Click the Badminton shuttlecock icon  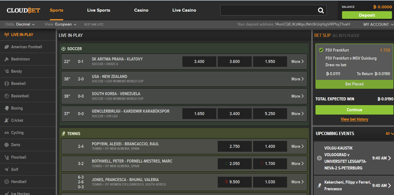pyautogui.click(x=7, y=59)
